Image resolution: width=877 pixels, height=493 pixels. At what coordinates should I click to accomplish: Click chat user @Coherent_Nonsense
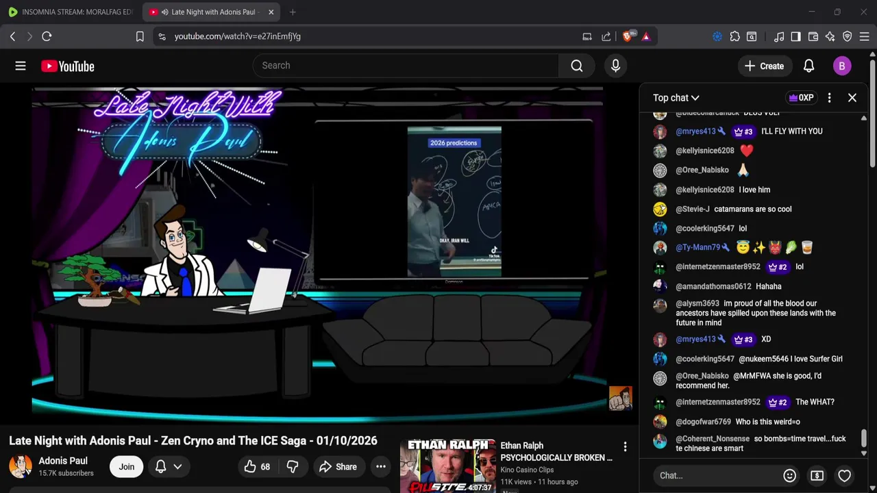click(713, 439)
